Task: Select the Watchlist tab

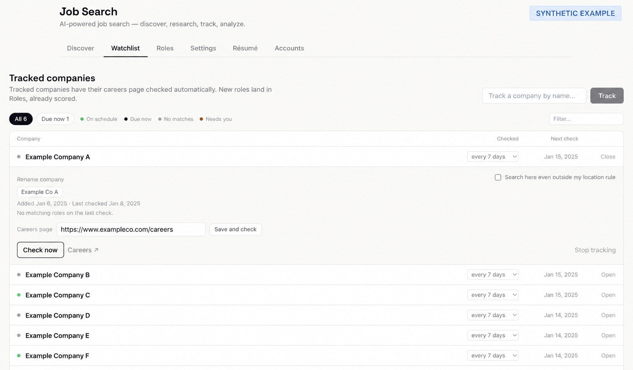Action: [x=126, y=48]
